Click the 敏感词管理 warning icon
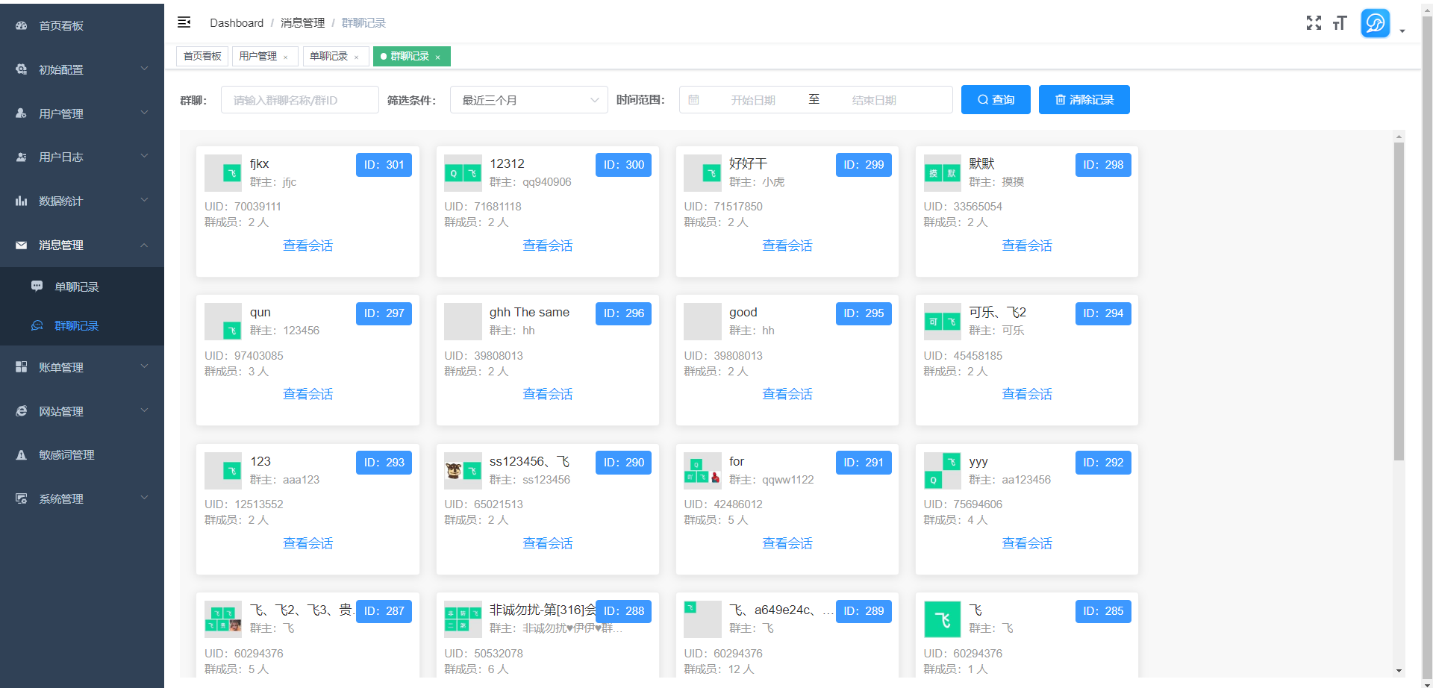 click(21, 454)
